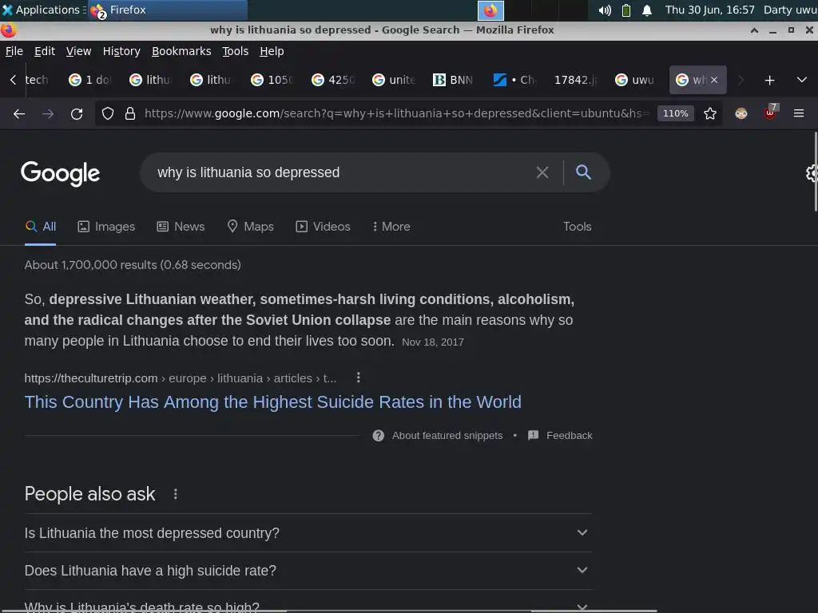Open the More search filters dropdown
Viewport: 818px width, 613px height.
pos(391,227)
